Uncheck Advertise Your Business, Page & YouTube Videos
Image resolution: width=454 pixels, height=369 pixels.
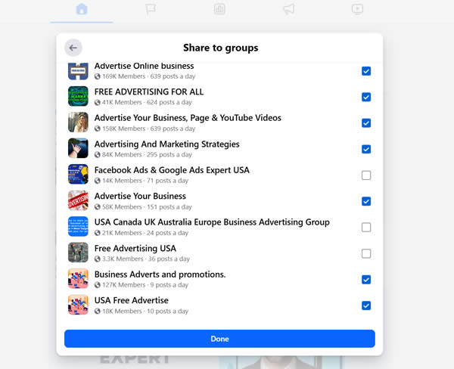366,123
